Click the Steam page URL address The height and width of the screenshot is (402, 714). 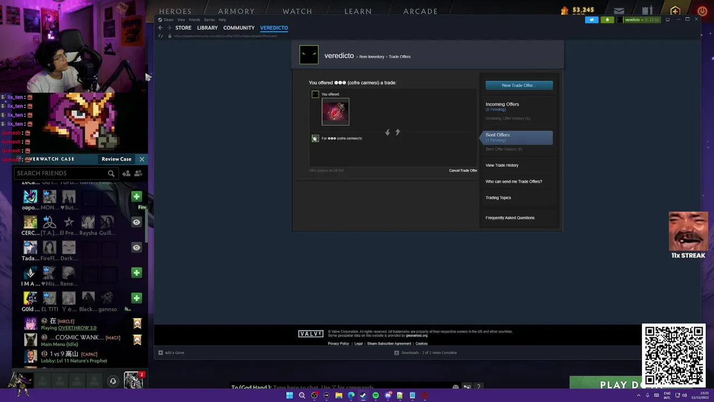pyautogui.click(x=225, y=36)
